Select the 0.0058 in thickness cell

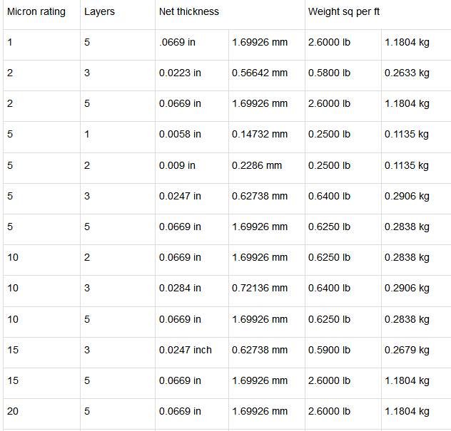[x=180, y=135]
